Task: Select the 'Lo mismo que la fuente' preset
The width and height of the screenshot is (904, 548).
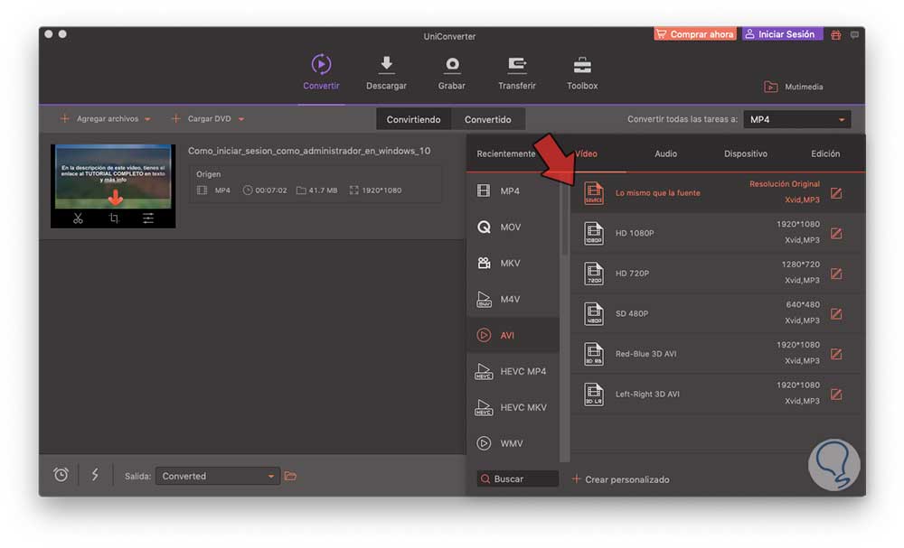Action: (717, 193)
